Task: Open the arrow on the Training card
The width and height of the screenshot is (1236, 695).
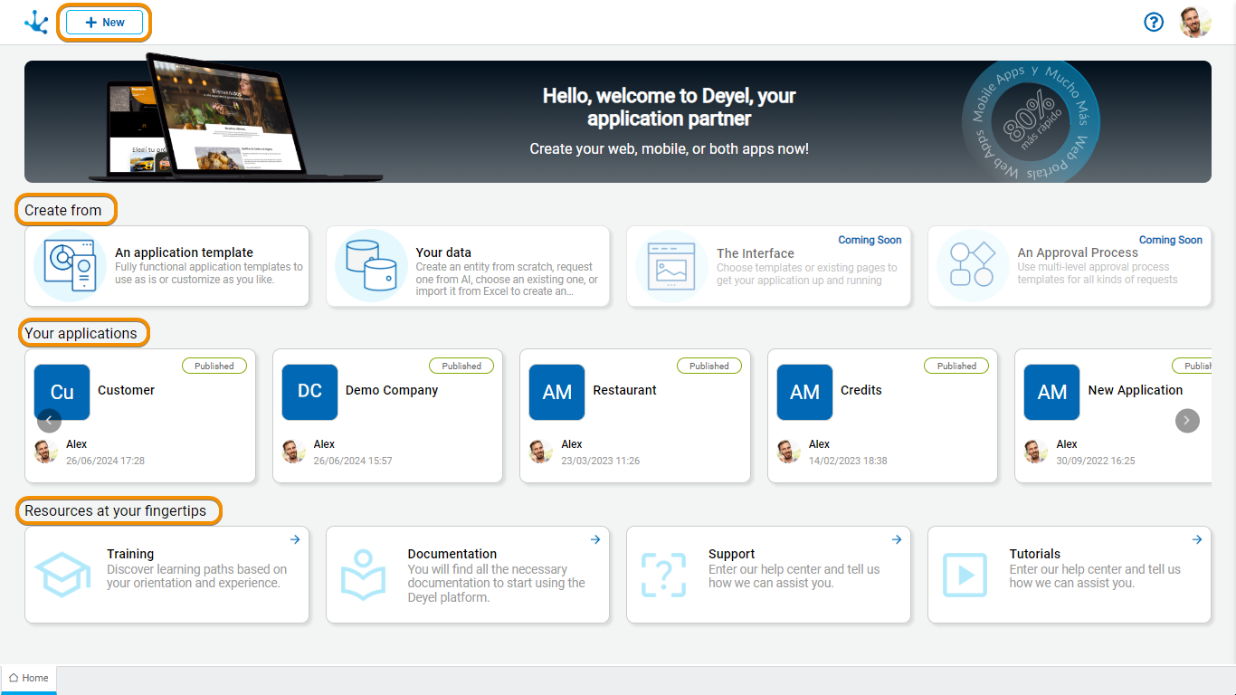Action: tap(295, 539)
